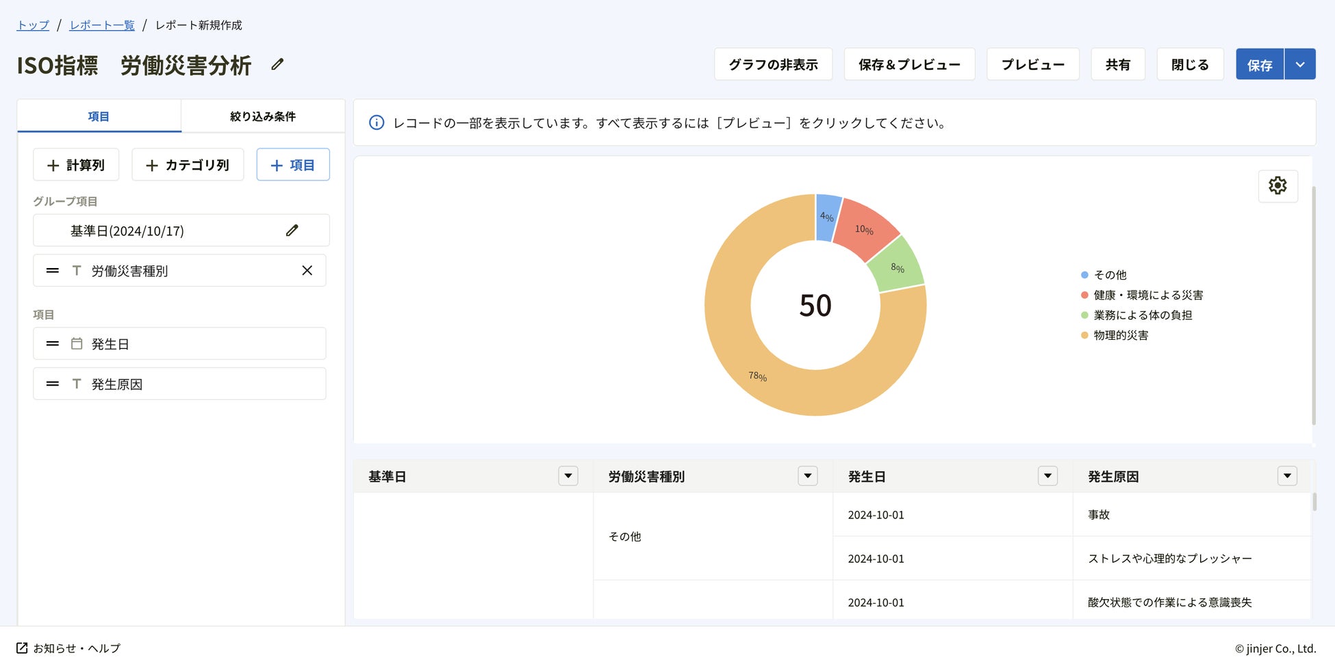
Task: Click the drag handle on 発生日 item
Action: click(x=53, y=344)
